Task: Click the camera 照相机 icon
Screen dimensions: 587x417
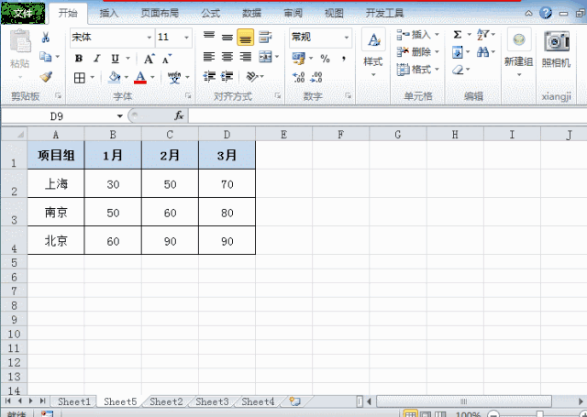Action: pos(557,49)
